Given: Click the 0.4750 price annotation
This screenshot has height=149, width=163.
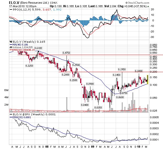Looking at the screenshot, I should coord(66,53).
